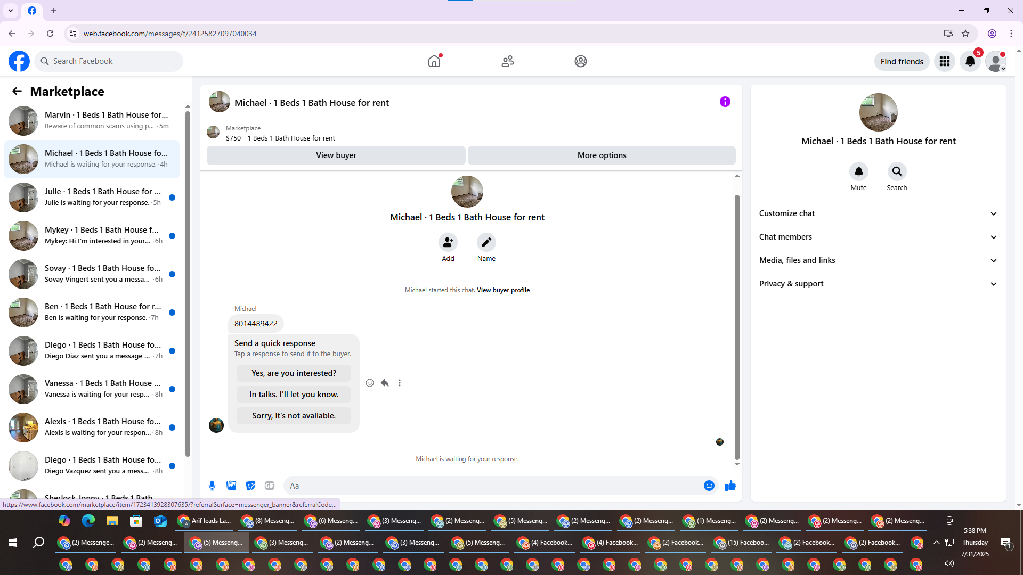Go to Facebook Home tab
Screen dimensions: 1023x575
coord(434,61)
